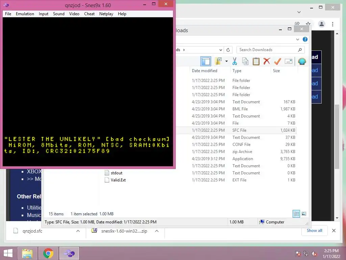Open the Utilities link on webpage

coord(34,208)
